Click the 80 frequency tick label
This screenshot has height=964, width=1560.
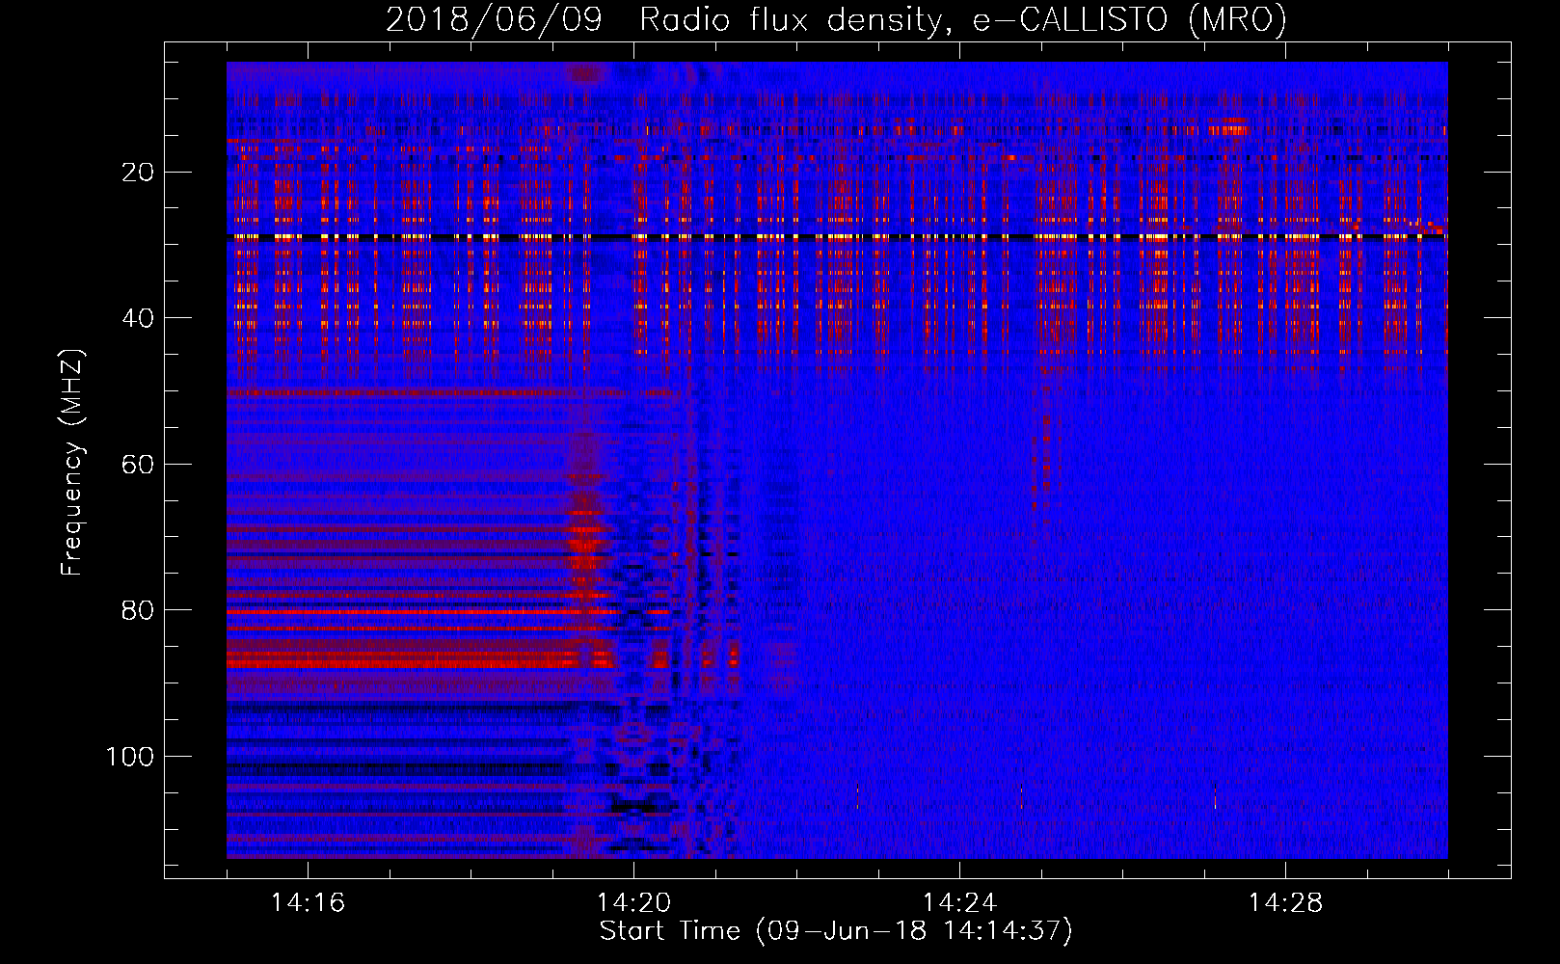[138, 610]
